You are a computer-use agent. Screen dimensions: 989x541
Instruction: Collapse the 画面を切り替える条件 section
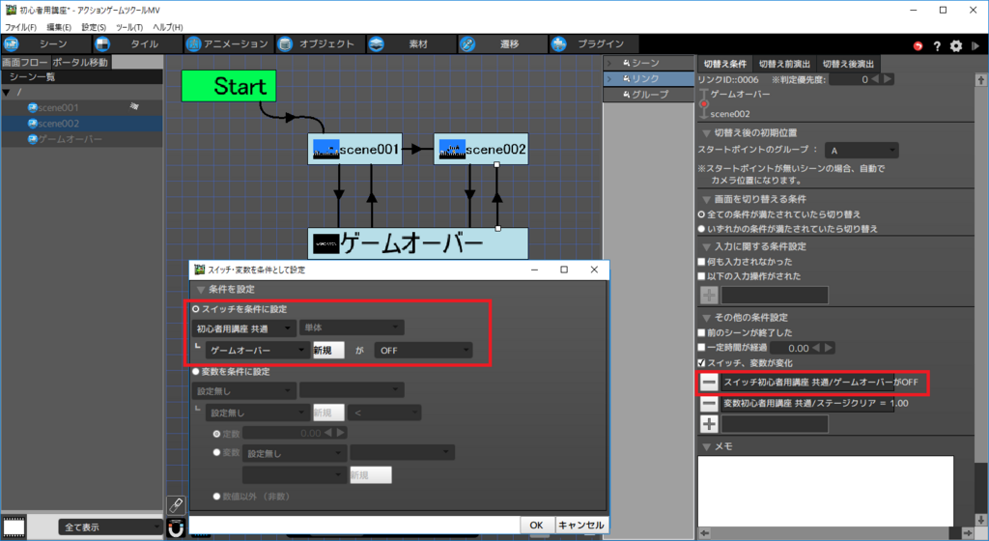[x=706, y=199]
